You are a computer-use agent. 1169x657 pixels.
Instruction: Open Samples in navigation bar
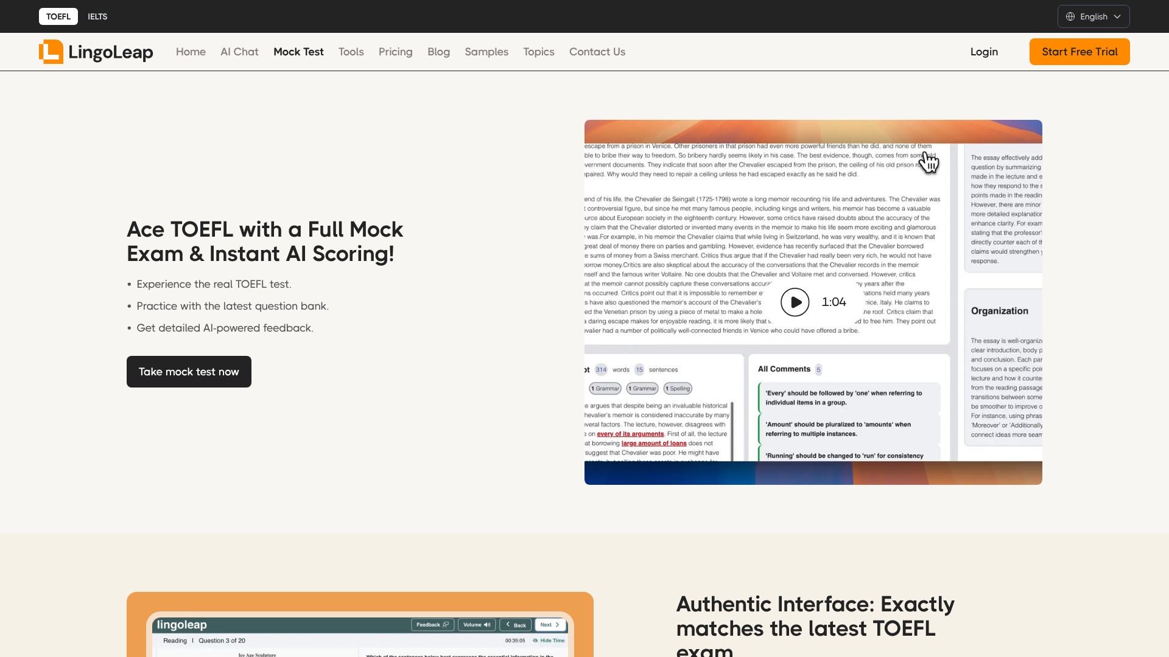pos(486,52)
